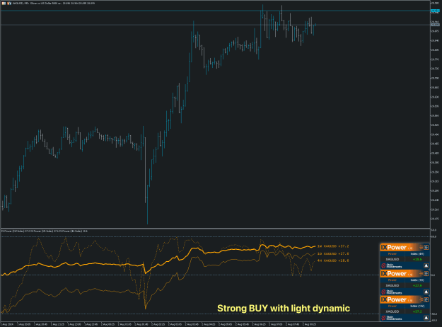Click the +18.6 value in the 4H panel
Viewport: 442px width, 327px height.
pyautogui.click(x=417, y=259)
